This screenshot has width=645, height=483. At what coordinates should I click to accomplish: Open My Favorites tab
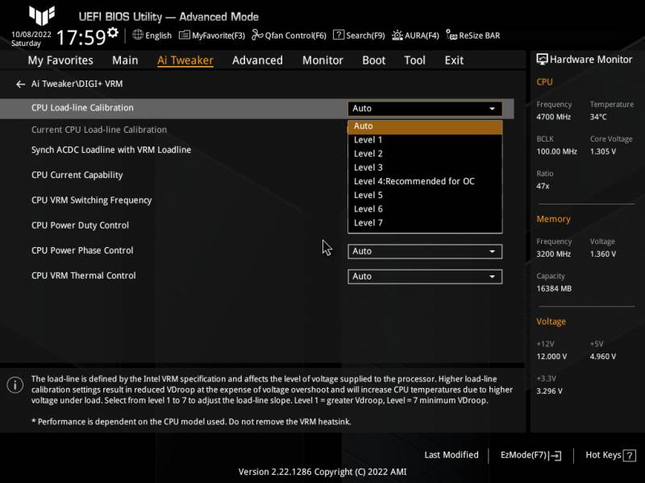[x=60, y=60]
